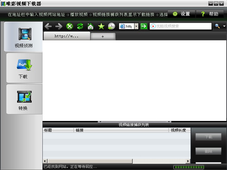This screenshot has height=170, width=227.
Task: Select the http://w... browser tab
Action: click(x=67, y=36)
